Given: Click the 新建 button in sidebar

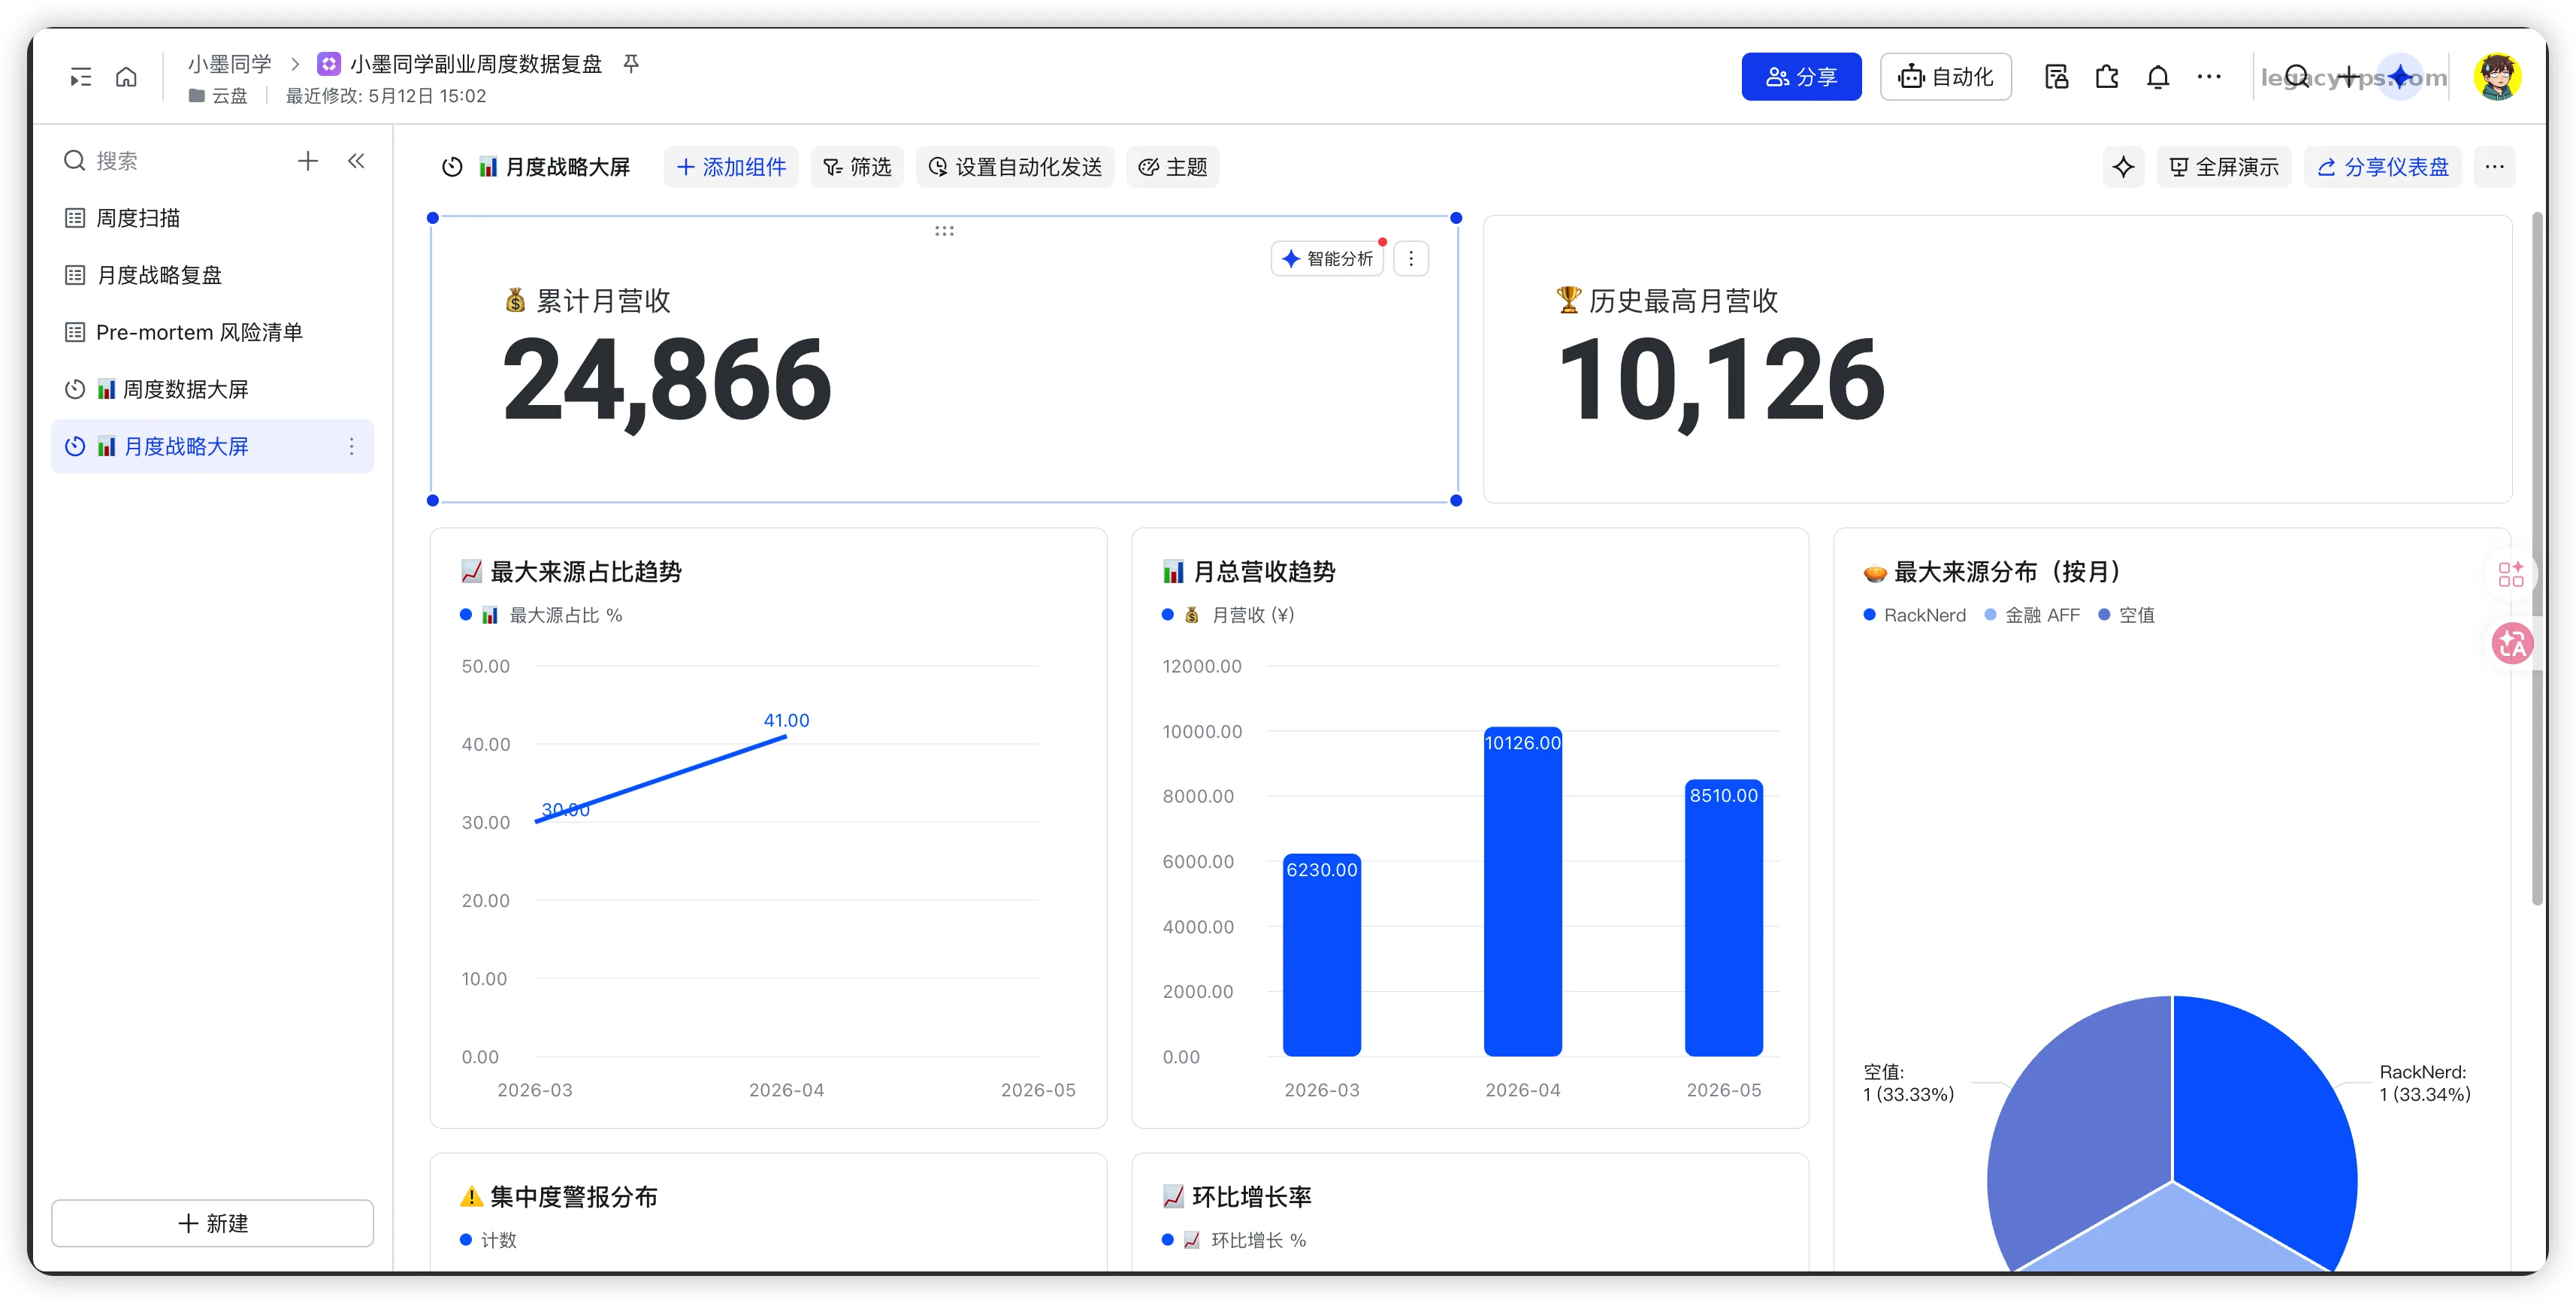Looking at the screenshot, I should coord(213,1222).
